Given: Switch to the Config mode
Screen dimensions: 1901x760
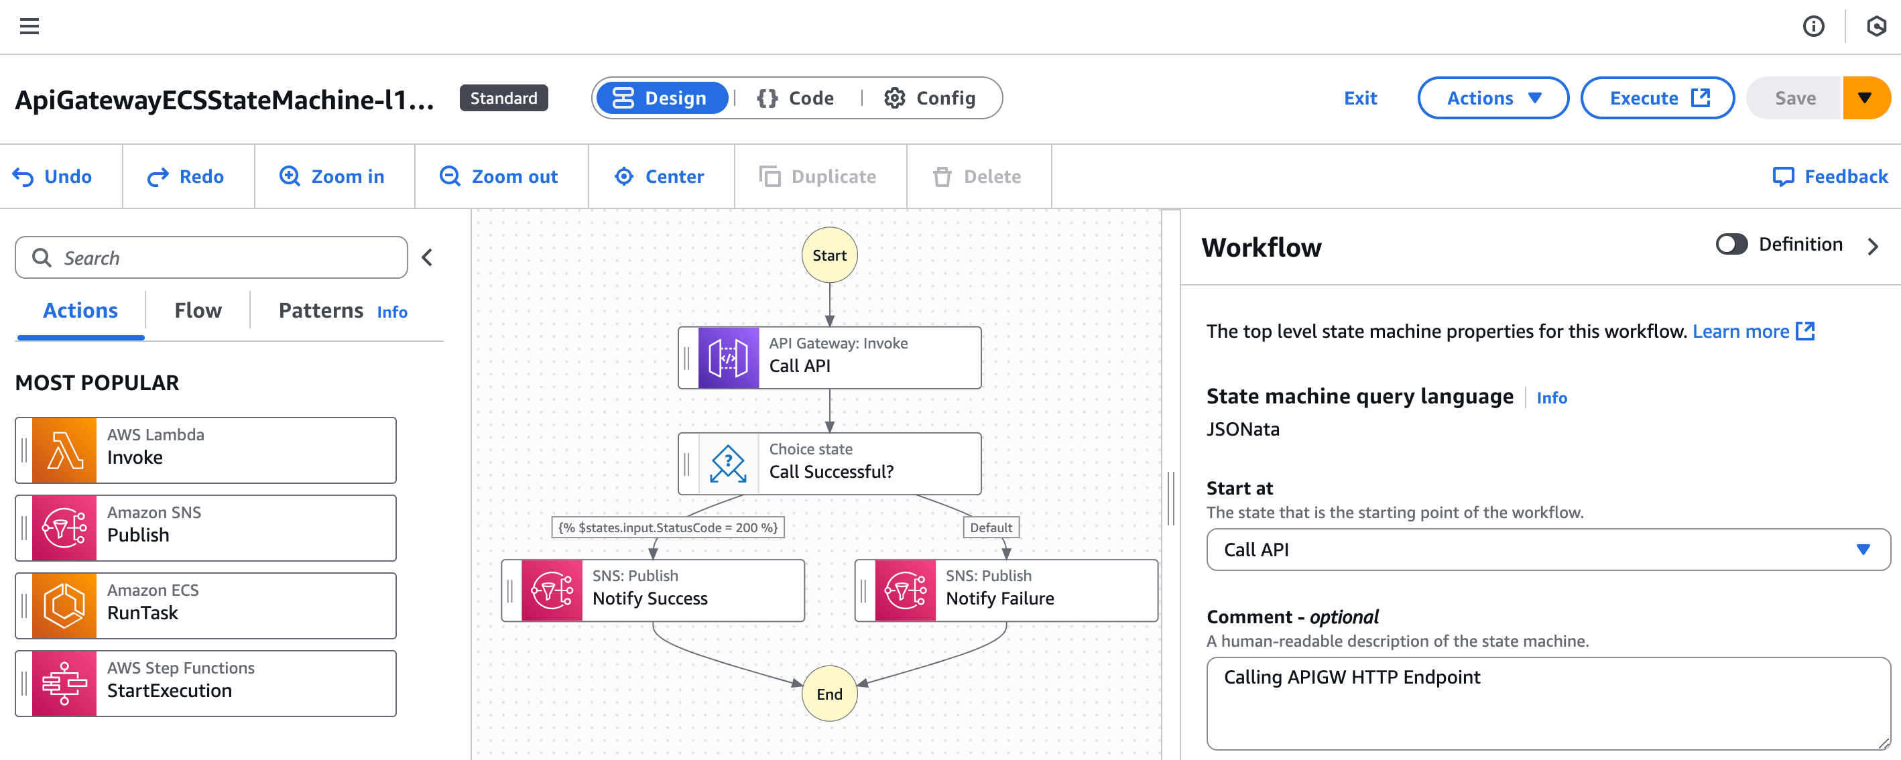Looking at the screenshot, I should coord(930,98).
